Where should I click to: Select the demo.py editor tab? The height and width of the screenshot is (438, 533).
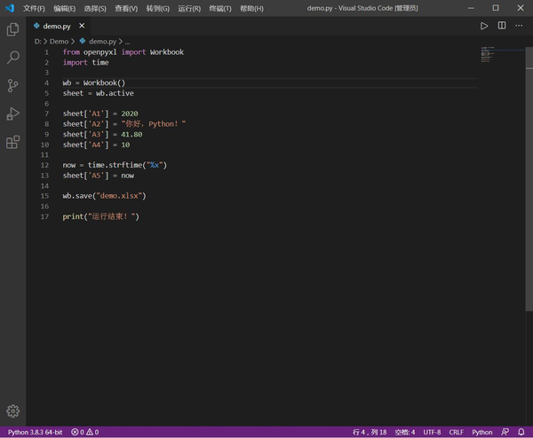[56, 27]
